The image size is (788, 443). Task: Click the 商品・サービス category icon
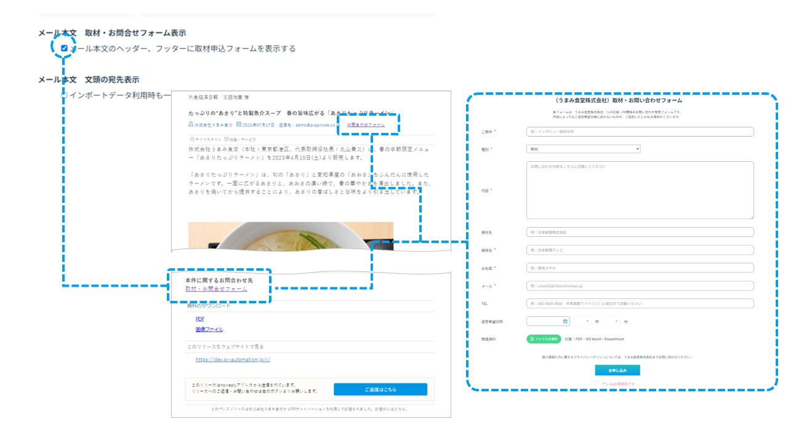[227, 140]
